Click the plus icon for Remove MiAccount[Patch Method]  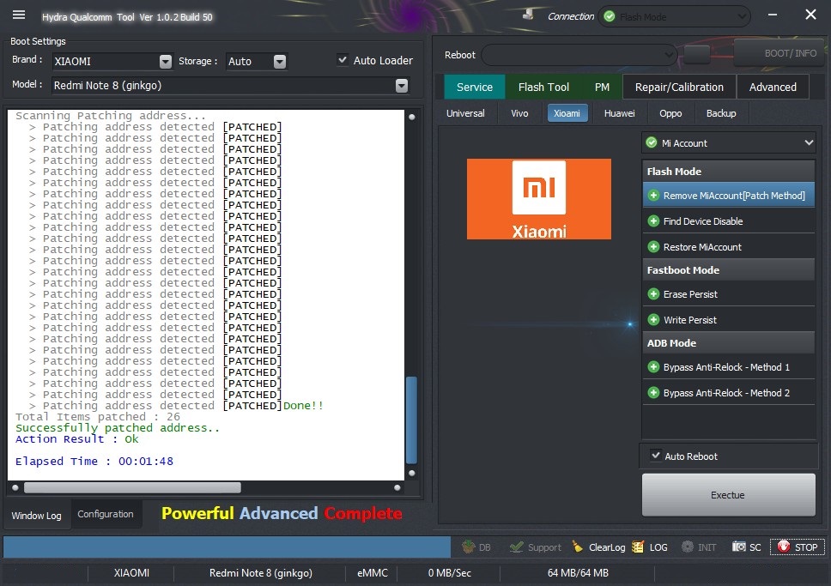point(653,196)
